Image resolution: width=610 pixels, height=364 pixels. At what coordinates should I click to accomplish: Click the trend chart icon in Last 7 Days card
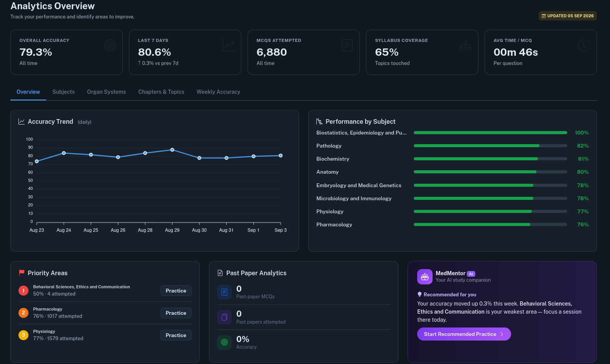pos(229,45)
